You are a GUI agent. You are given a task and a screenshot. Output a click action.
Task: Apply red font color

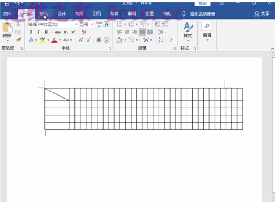(x=54, y=40)
